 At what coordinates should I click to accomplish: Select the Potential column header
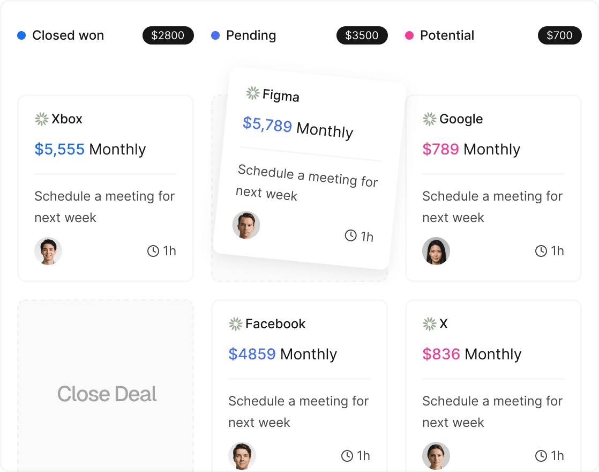coord(447,35)
